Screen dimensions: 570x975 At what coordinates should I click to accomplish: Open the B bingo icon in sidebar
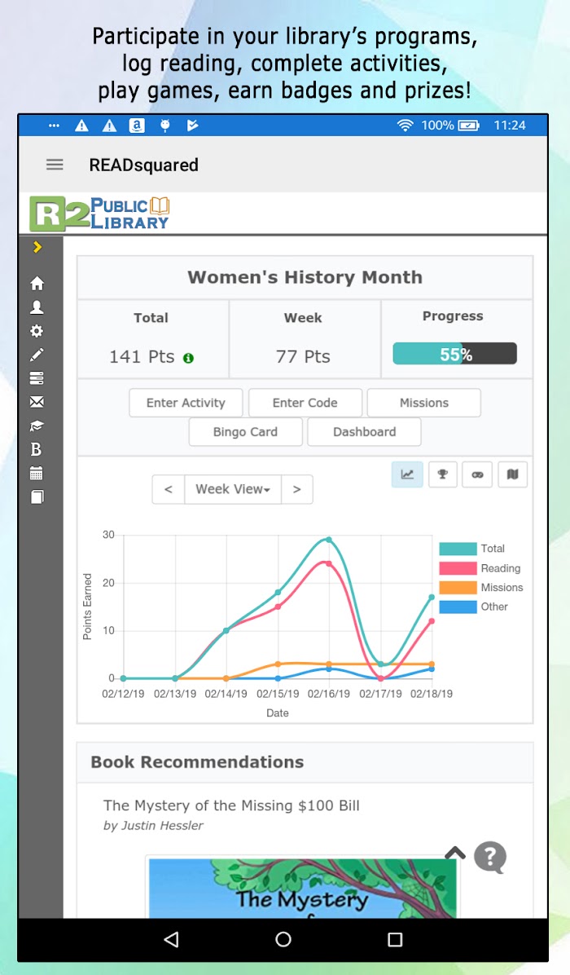point(37,449)
